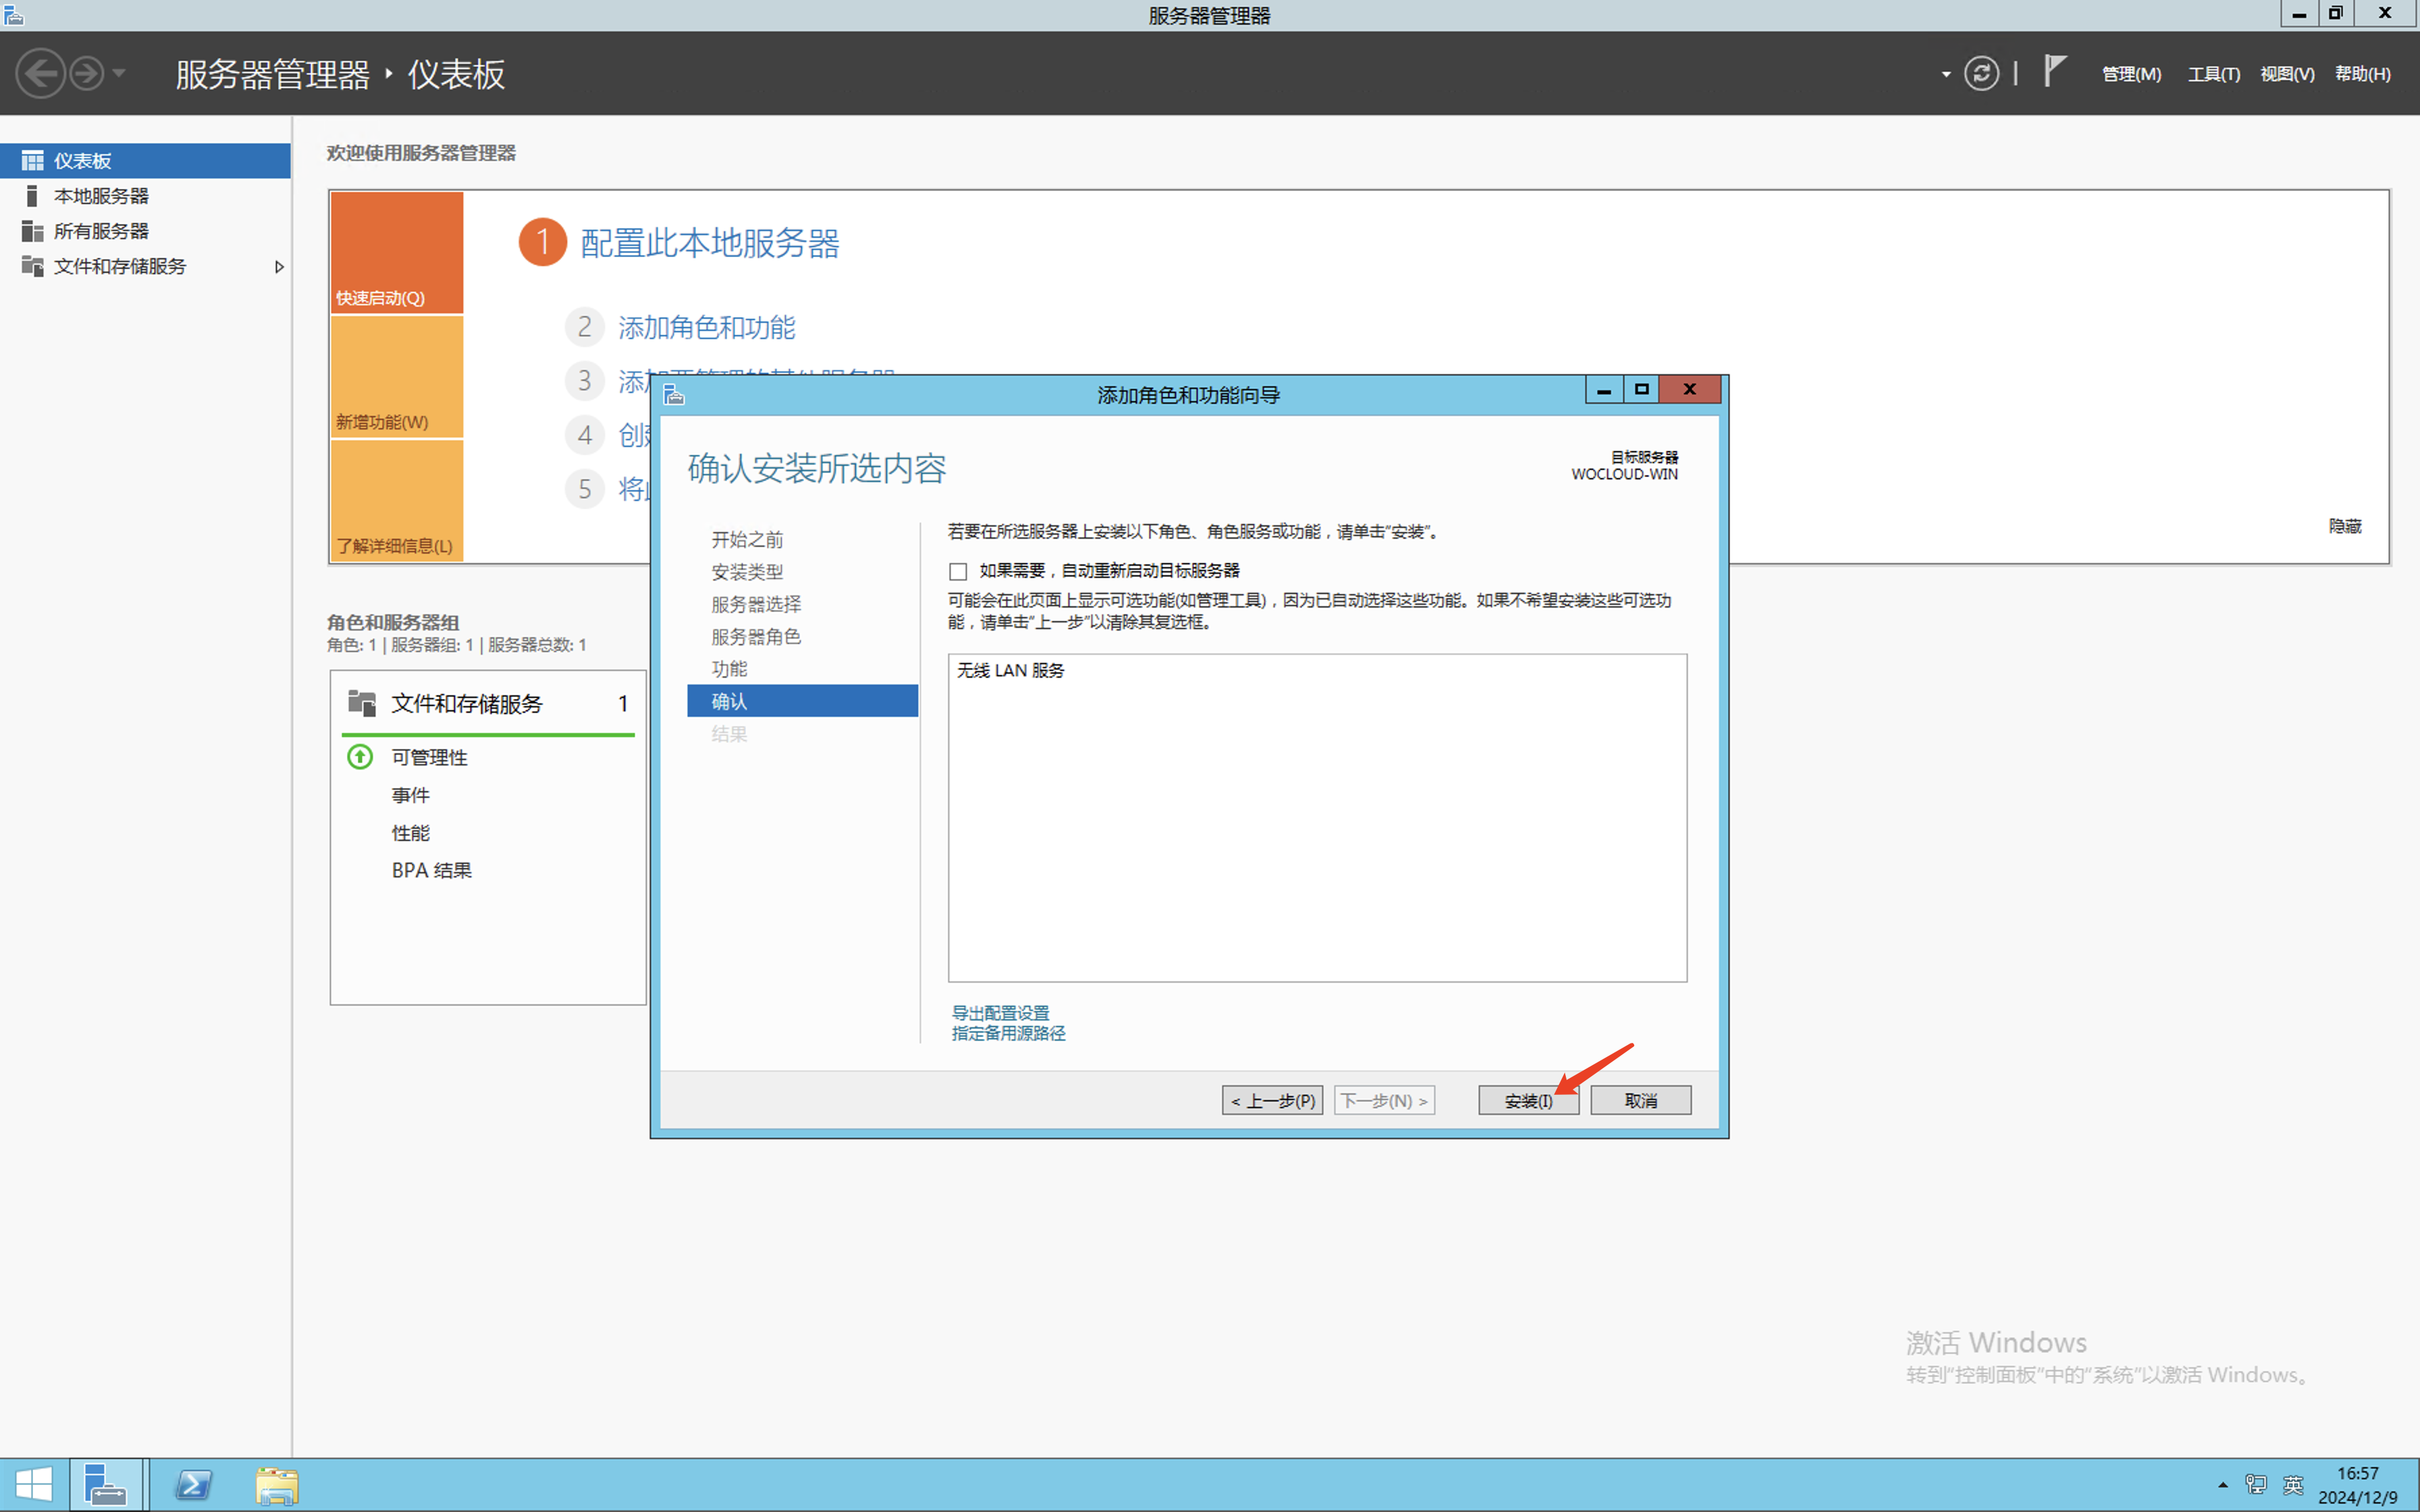Click Export configuration settings link
Viewport: 2420px width, 1512px height.
(1000, 1013)
